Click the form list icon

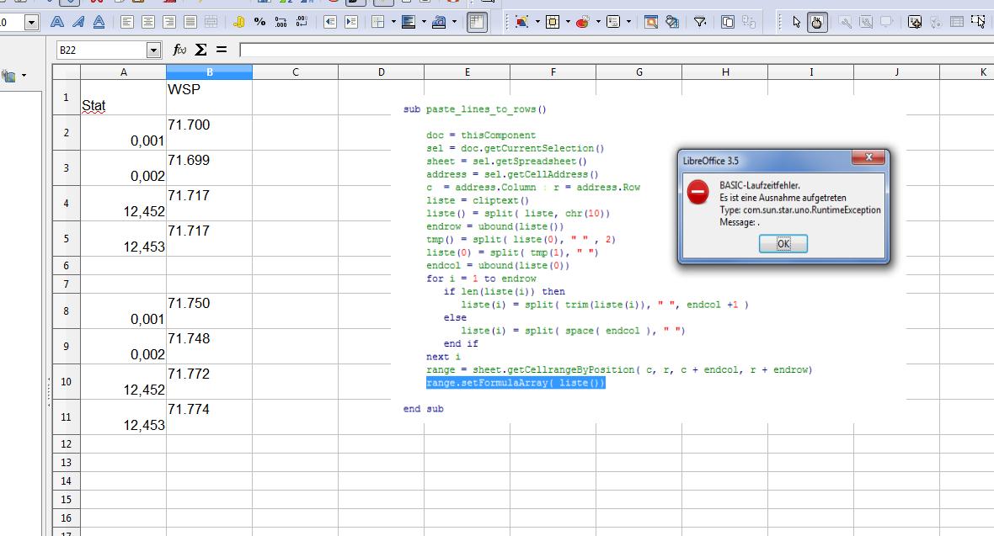(x=613, y=22)
